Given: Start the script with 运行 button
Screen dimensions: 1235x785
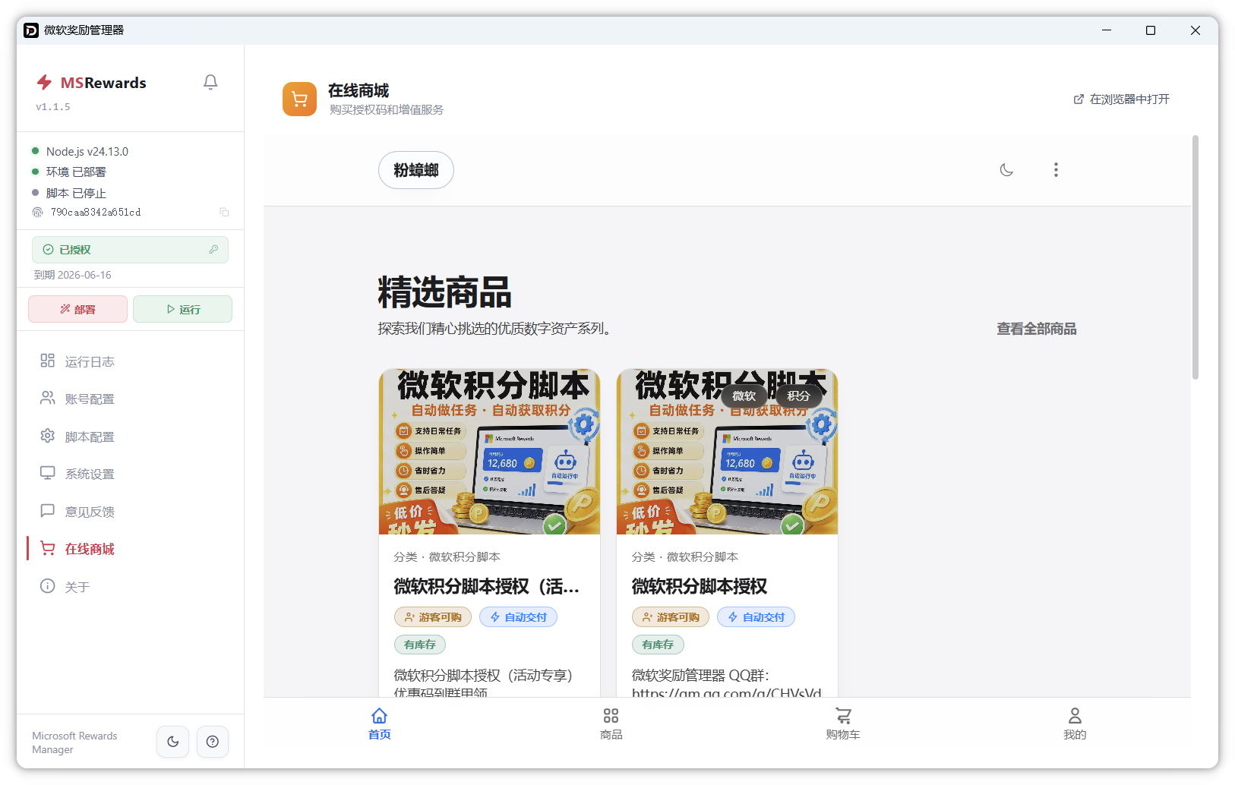Looking at the screenshot, I should [x=182, y=309].
